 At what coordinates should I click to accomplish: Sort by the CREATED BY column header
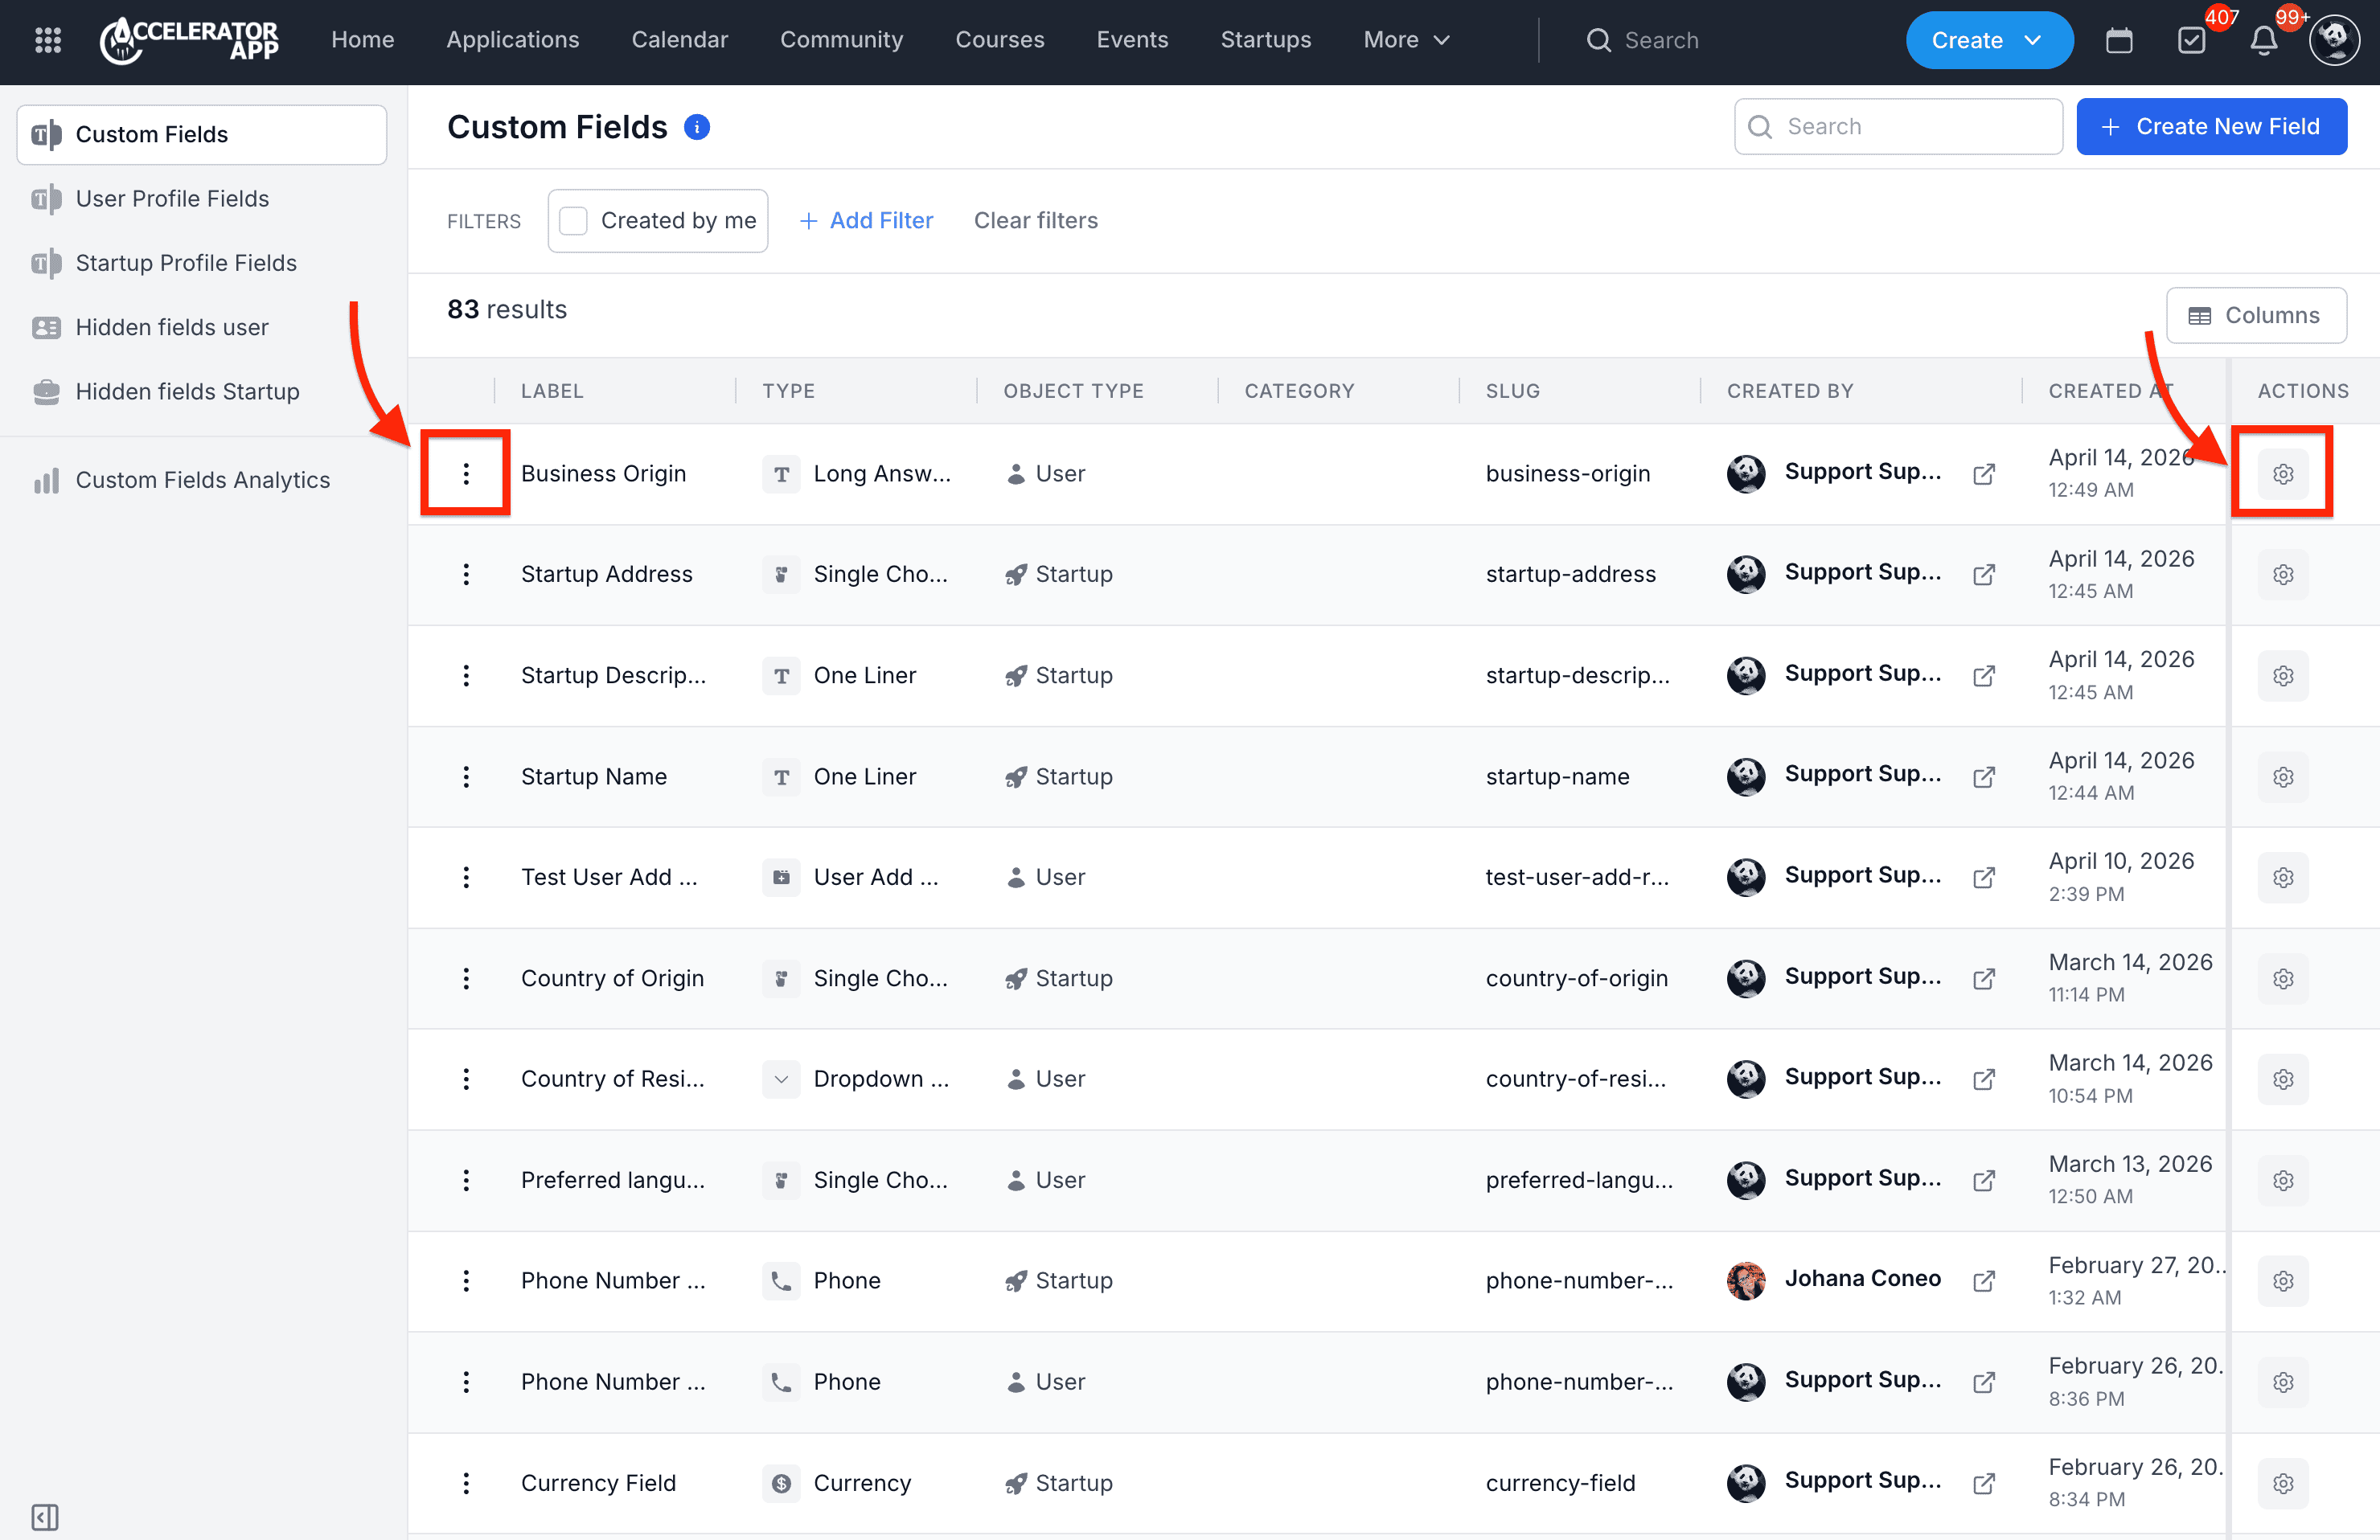1790,391
